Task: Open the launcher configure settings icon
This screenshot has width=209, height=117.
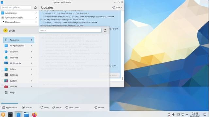Action: (105, 30)
